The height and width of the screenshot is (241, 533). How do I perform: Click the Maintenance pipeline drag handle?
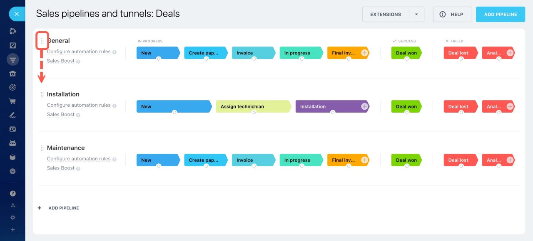tap(42, 148)
